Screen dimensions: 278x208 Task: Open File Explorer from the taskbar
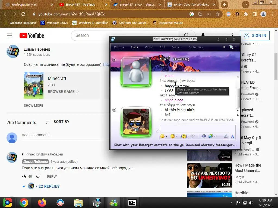tap(78, 203)
